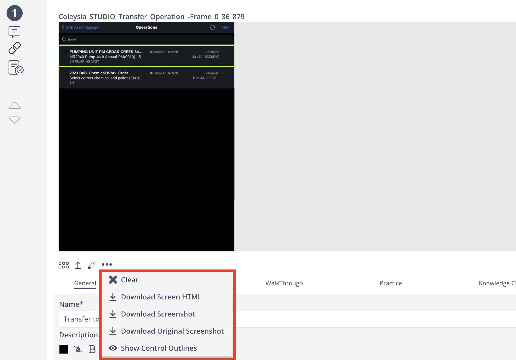Click the comment/feedback panel icon
Image resolution: width=516 pixels, height=360 pixels.
click(x=15, y=31)
